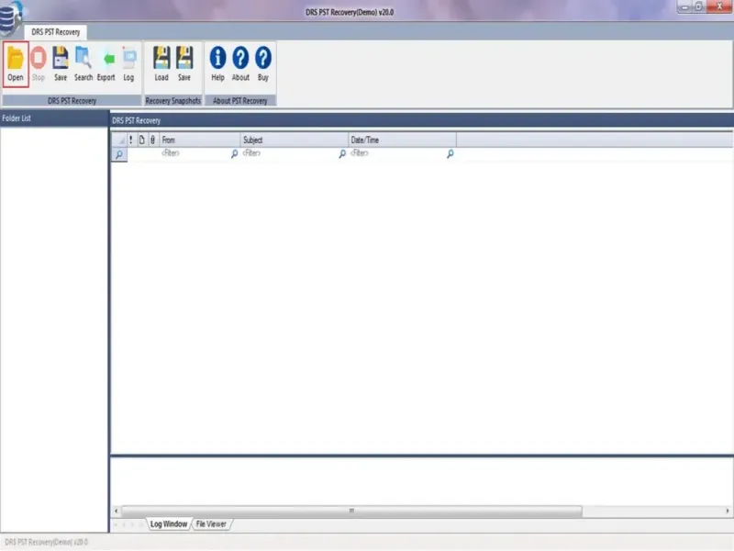Click the Buy icon
Image resolution: width=734 pixels, height=551 pixels.
(x=263, y=58)
